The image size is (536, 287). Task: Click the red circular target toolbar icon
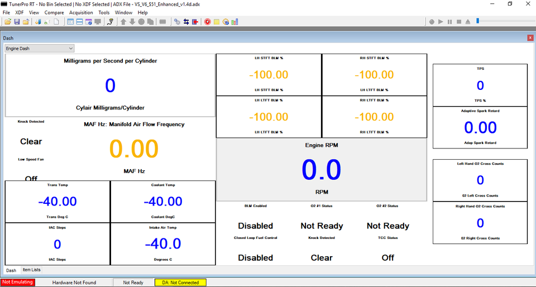click(x=207, y=22)
